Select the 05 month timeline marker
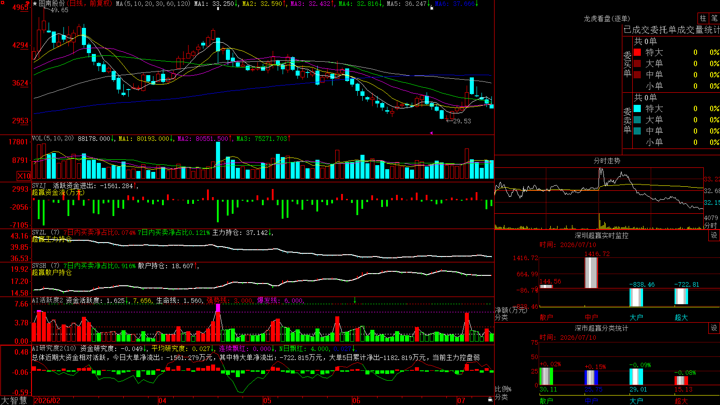 (x=267, y=400)
